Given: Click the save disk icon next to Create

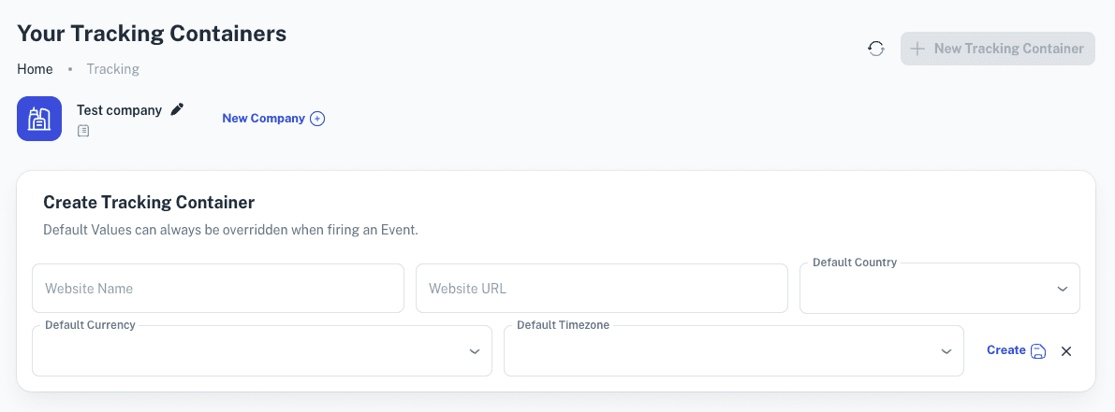Looking at the screenshot, I should [x=1039, y=351].
